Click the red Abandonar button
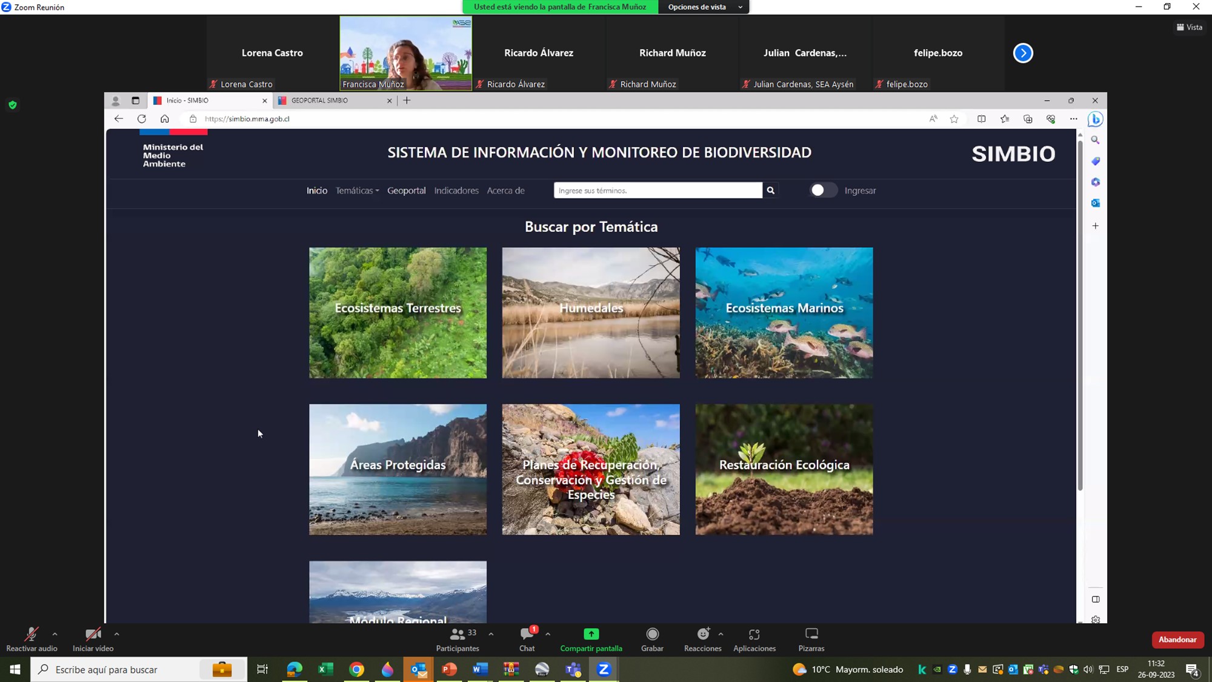The height and width of the screenshot is (682, 1212). (1177, 640)
